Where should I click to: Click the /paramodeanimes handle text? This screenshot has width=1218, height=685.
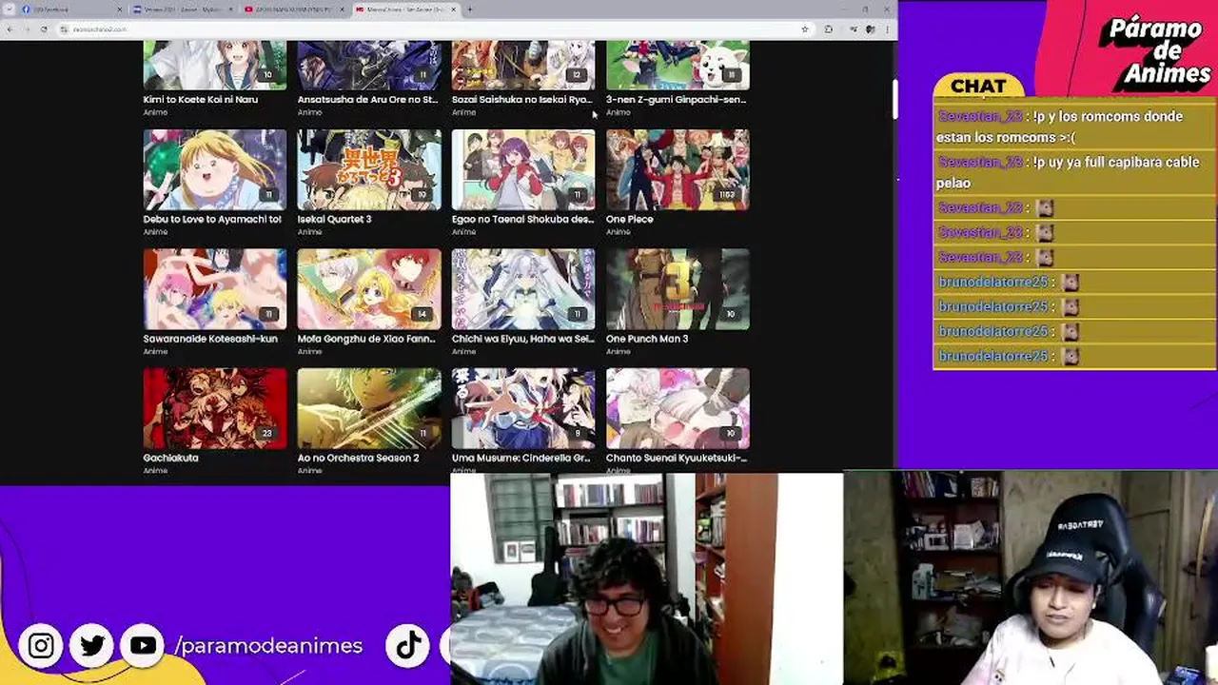click(x=268, y=646)
